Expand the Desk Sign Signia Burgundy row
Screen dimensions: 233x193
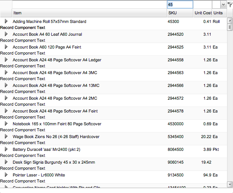click(6, 162)
